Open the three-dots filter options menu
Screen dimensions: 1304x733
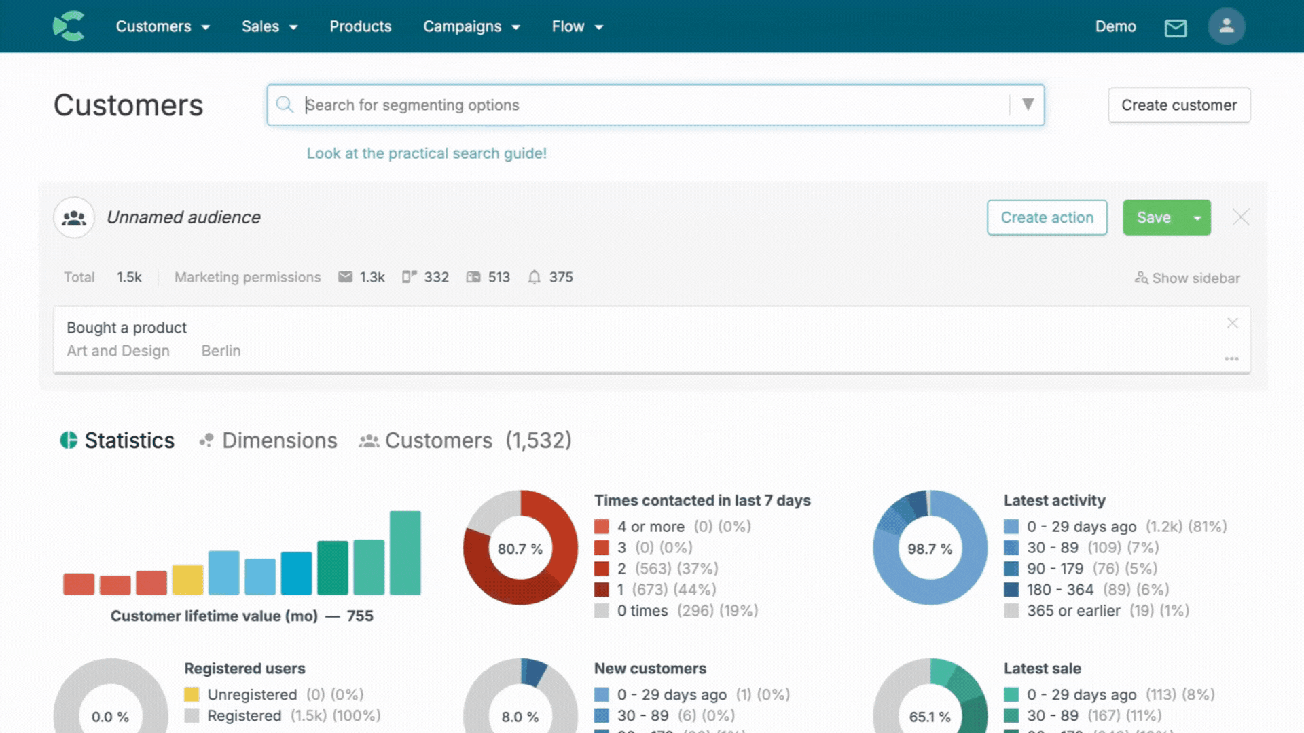[x=1231, y=359]
